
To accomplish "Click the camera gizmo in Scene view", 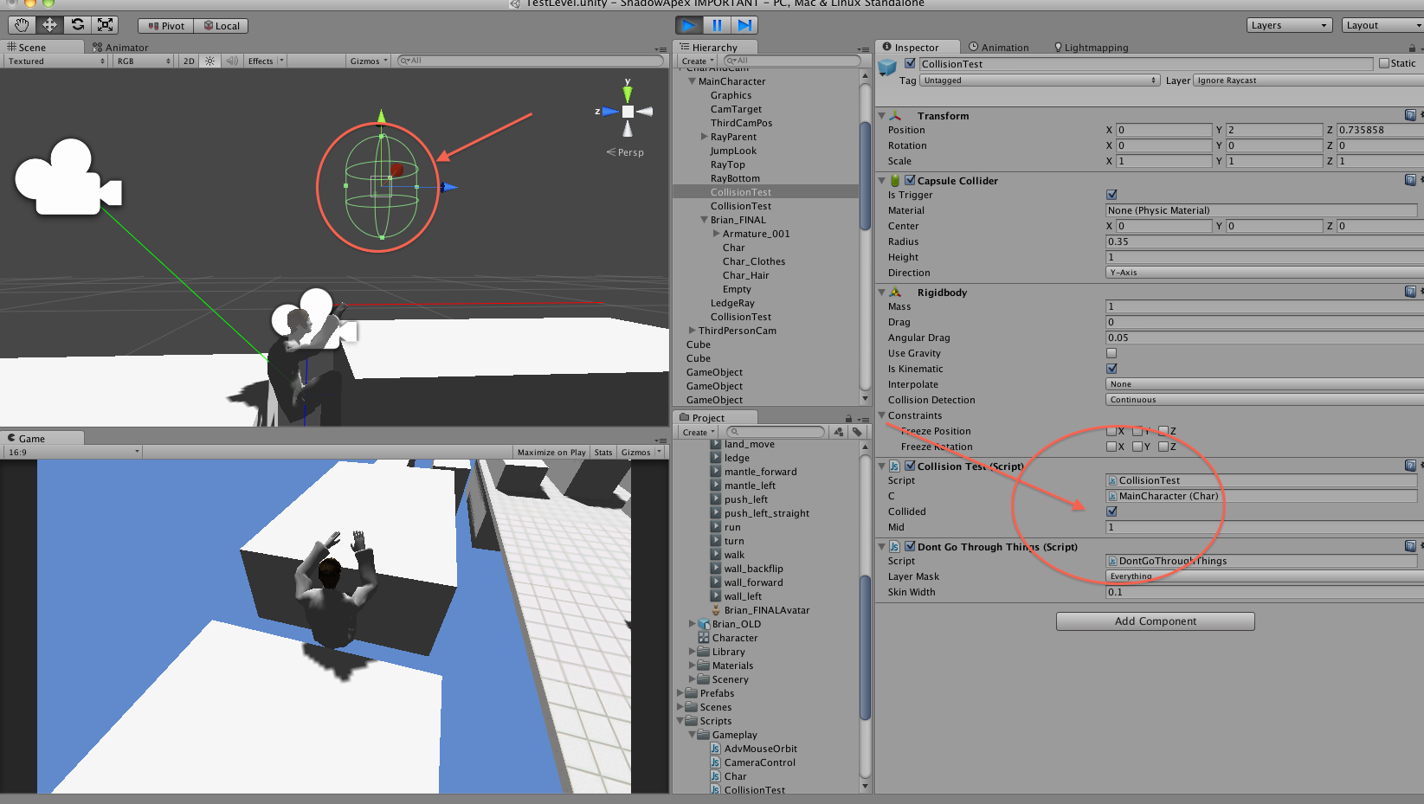I will (x=68, y=178).
